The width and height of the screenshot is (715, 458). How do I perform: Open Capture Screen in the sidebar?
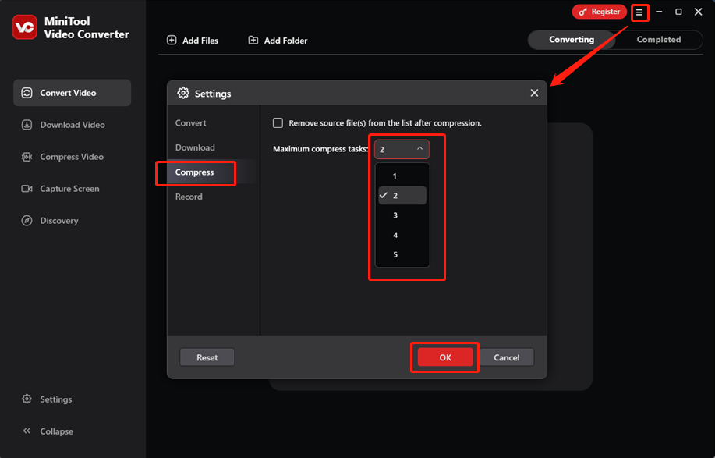click(72, 188)
